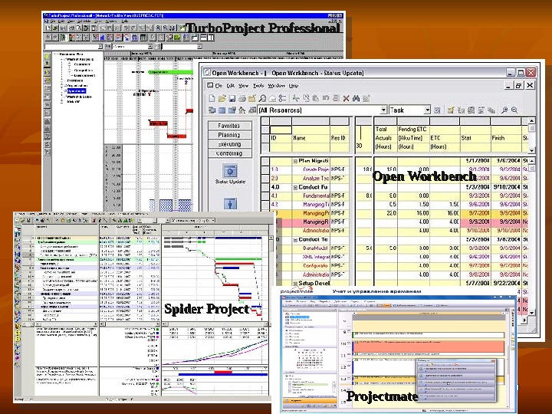Click the DataModel task name in Open Workbench
The height and width of the screenshot is (414, 552).
(316, 248)
